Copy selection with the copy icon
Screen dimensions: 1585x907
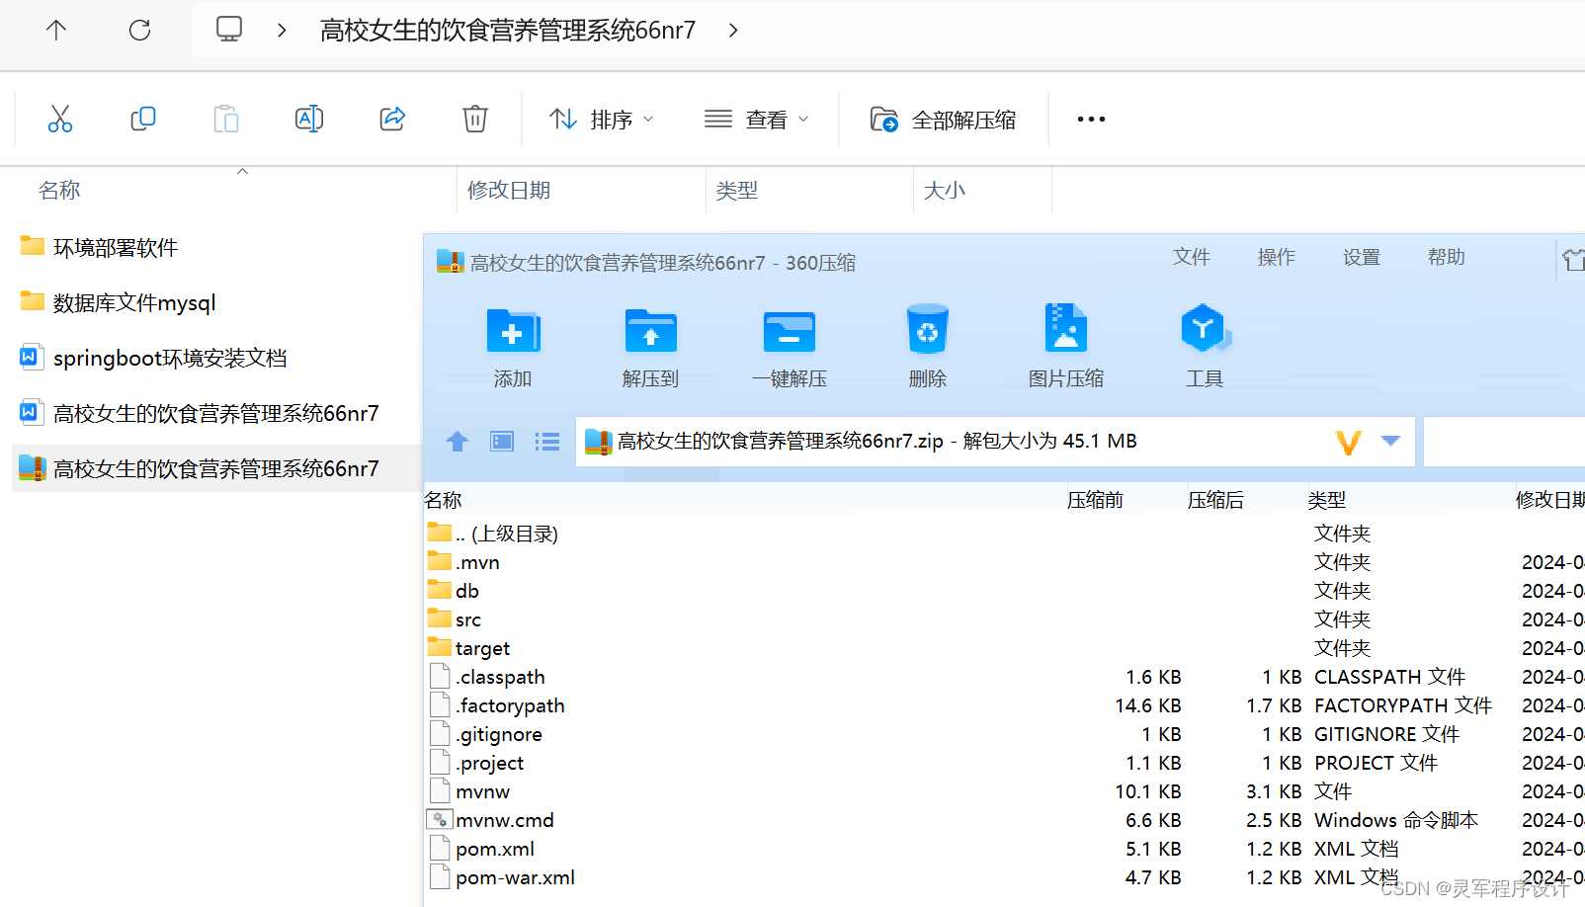(143, 119)
